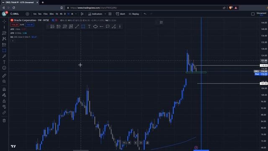This screenshot has height=151, width=268.
Task: Select favorite Fibonacci retracement in floating toolbar
Action: point(65,26)
